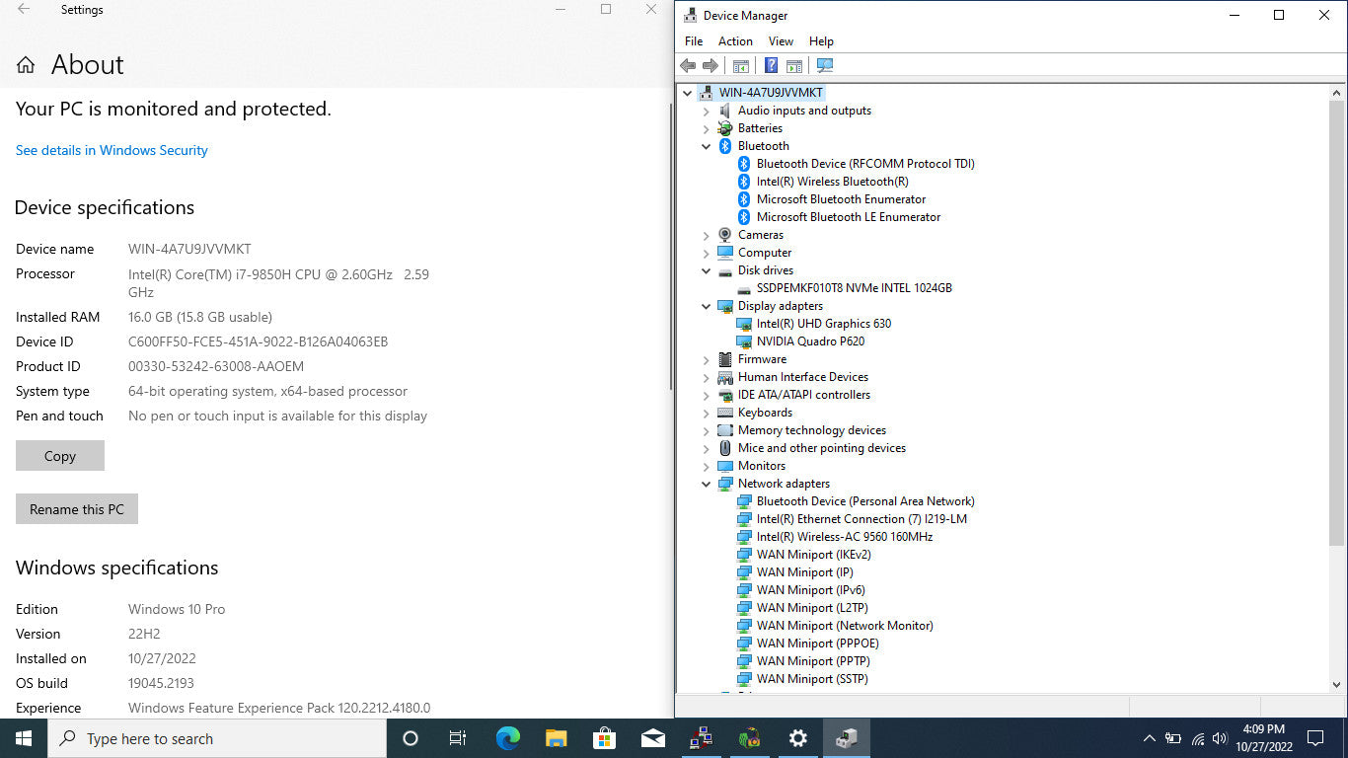1348x758 pixels.
Task: Open View menu in Device Manager
Action: click(x=781, y=41)
